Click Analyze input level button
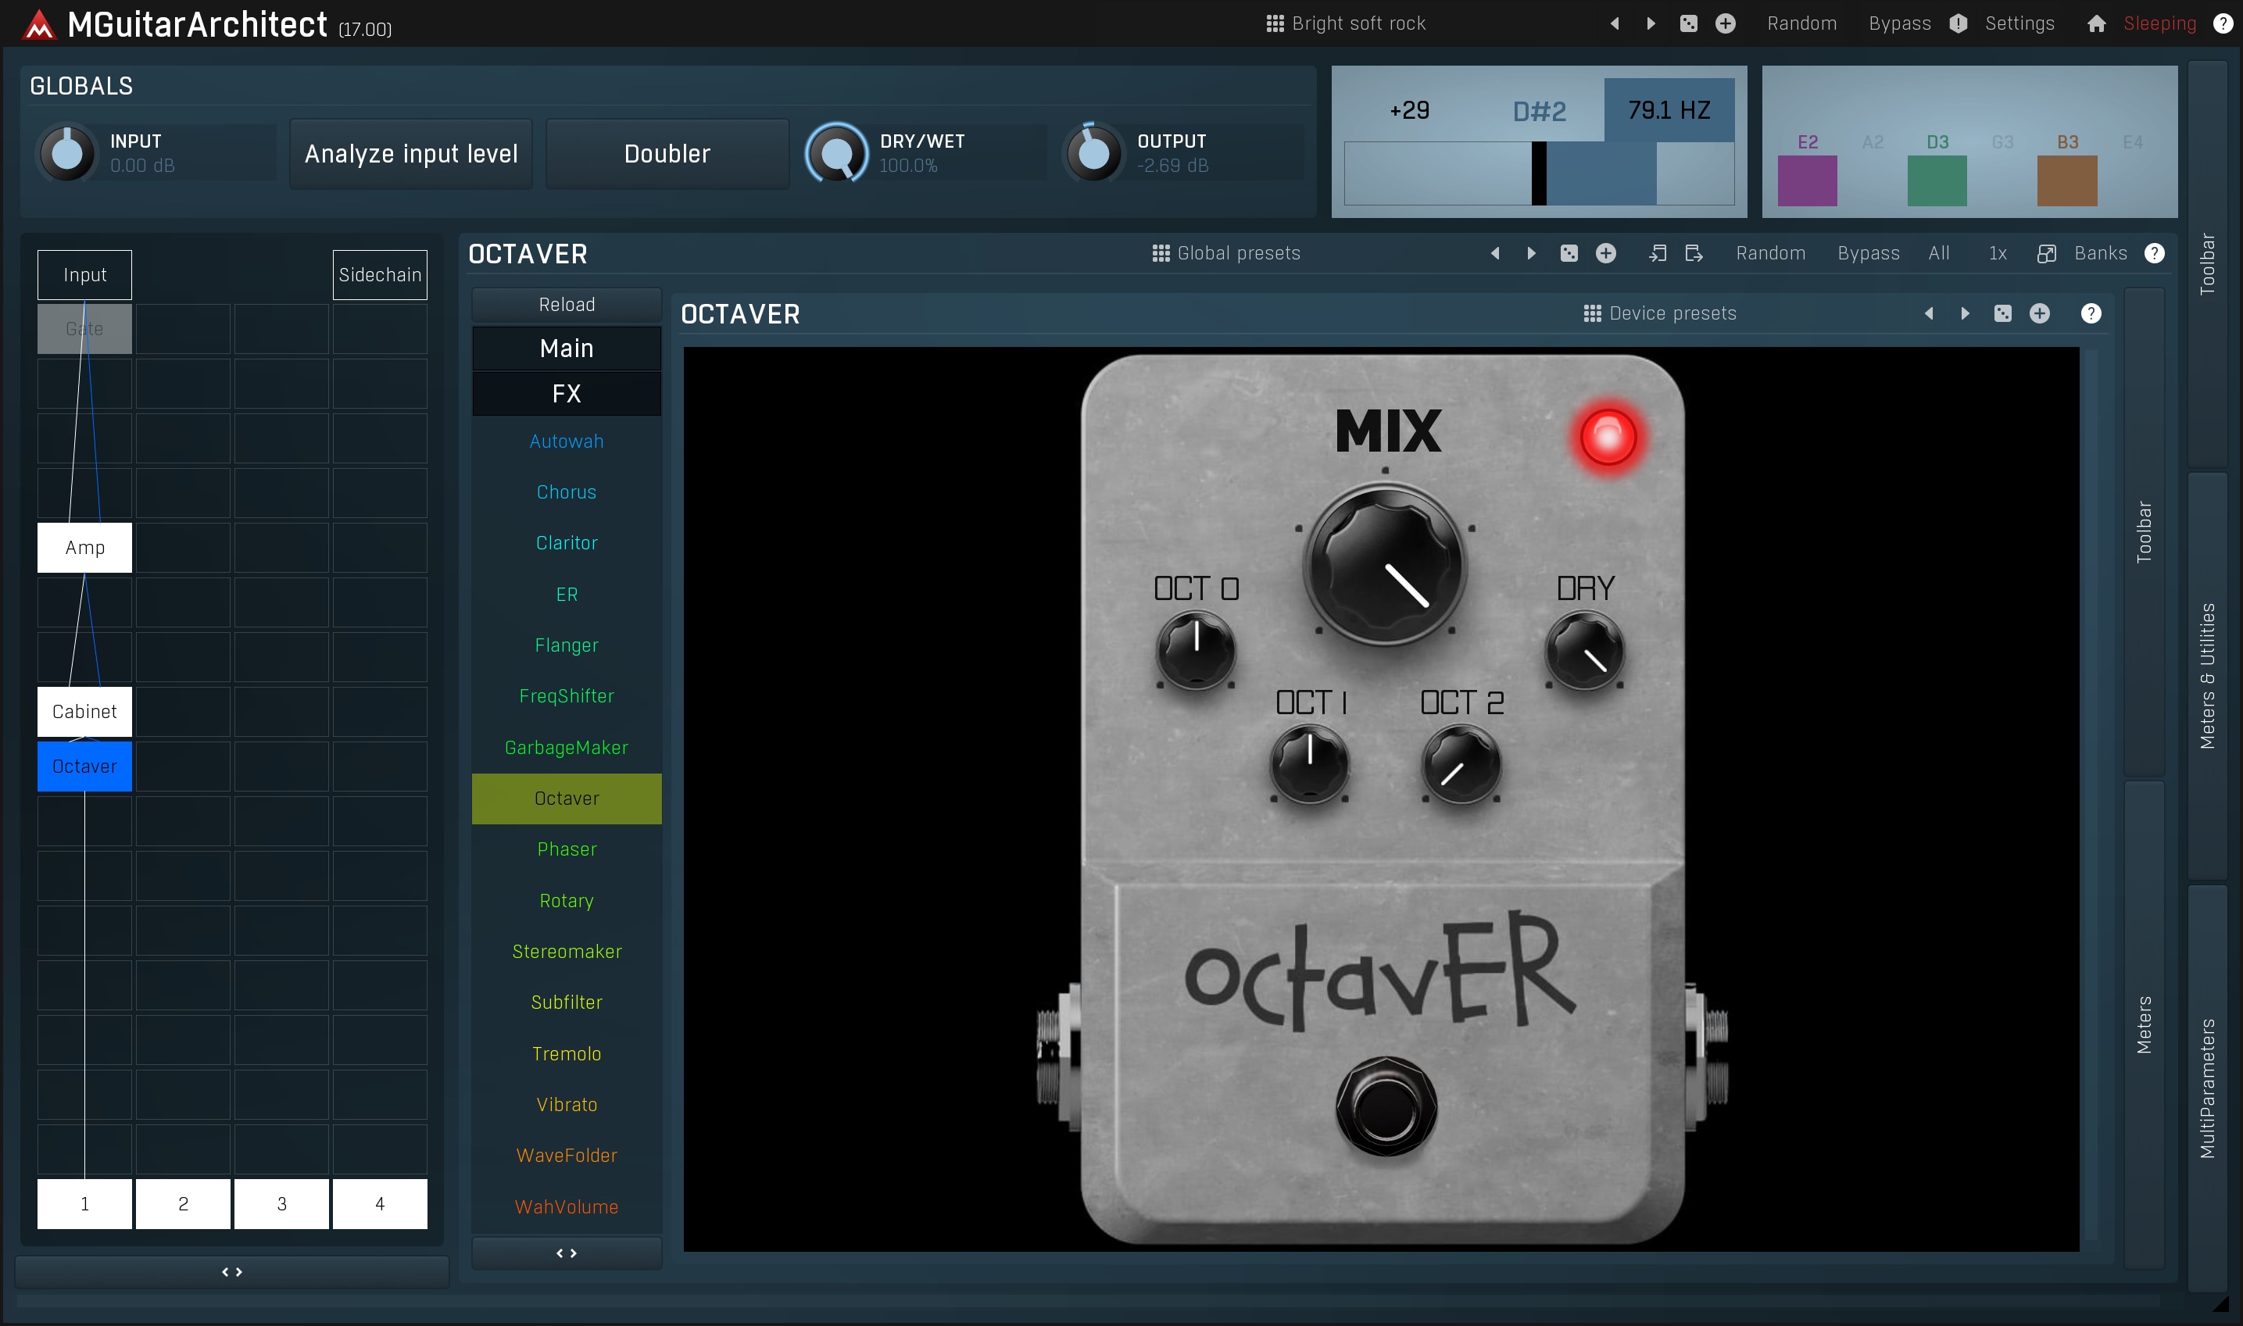This screenshot has height=1326, width=2243. tap(411, 154)
